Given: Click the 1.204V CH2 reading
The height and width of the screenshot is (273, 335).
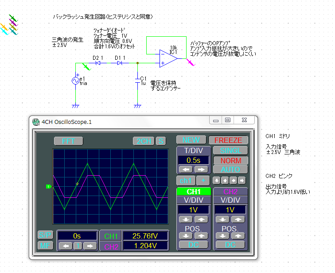Looking at the screenshot, I should [x=145, y=246].
